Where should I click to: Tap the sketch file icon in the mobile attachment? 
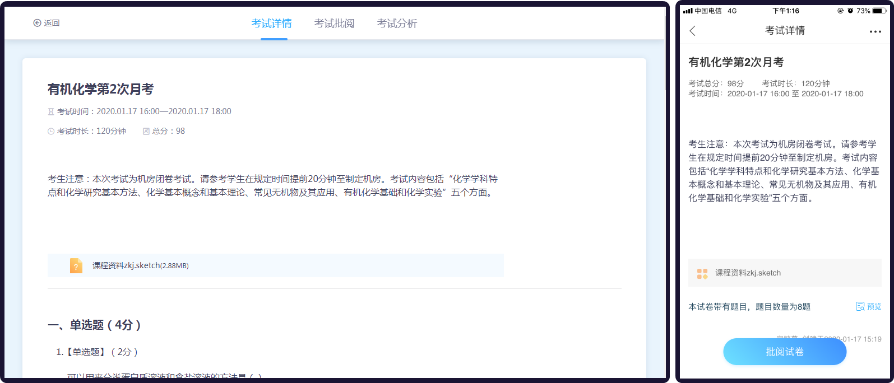[702, 273]
